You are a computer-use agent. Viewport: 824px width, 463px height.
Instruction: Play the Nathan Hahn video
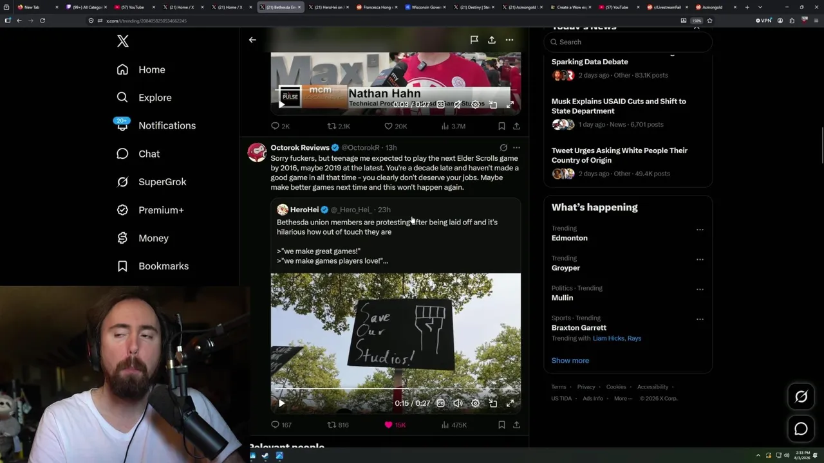click(281, 104)
